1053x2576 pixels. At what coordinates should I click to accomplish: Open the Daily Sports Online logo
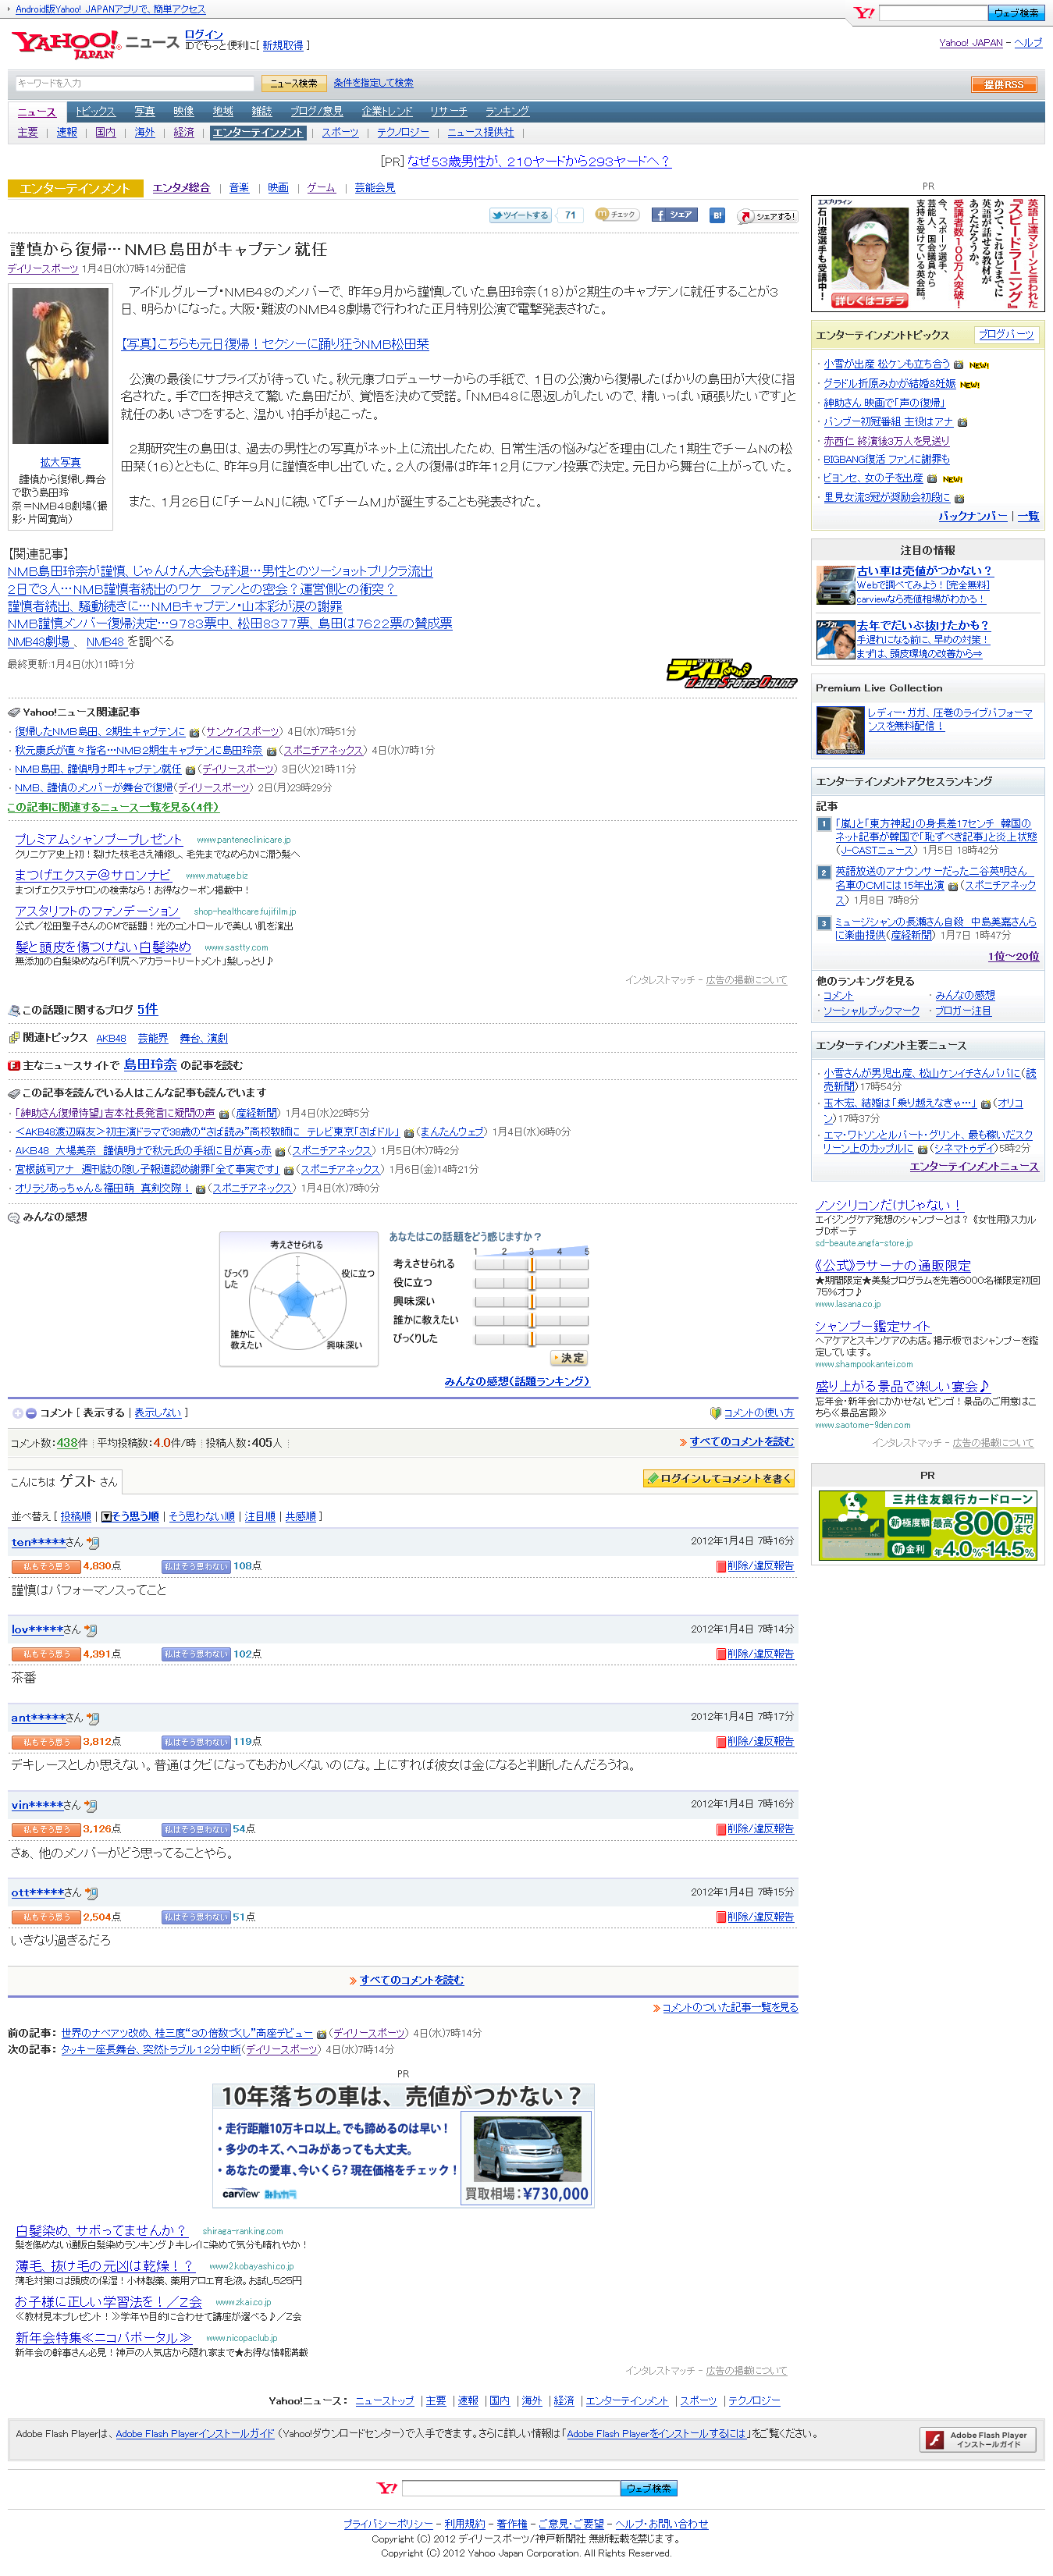(731, 673)
